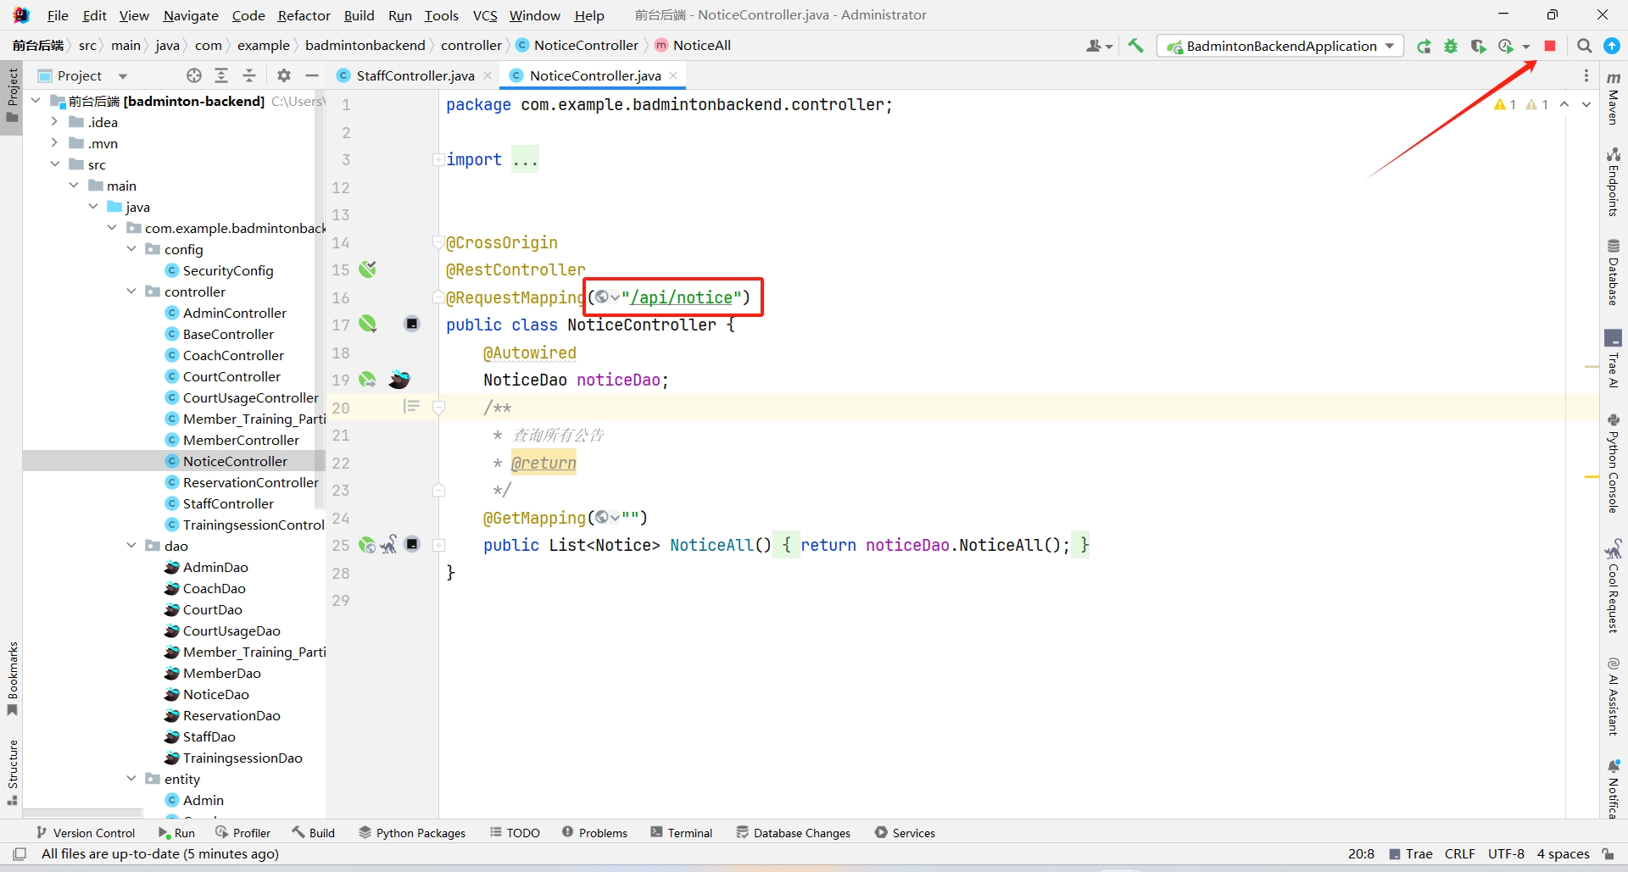Collapse the dao package node
Image resolution: width=1628 pixels, height=872 pixels.
pyautogui.click(x=131, y=546)
